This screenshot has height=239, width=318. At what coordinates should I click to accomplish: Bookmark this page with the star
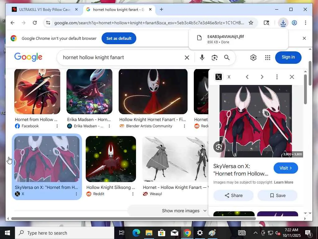pos(251,23)
